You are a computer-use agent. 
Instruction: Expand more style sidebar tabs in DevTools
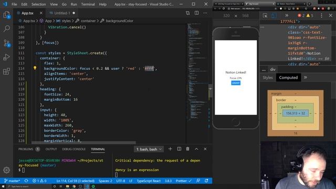click(x=305, y=77)
